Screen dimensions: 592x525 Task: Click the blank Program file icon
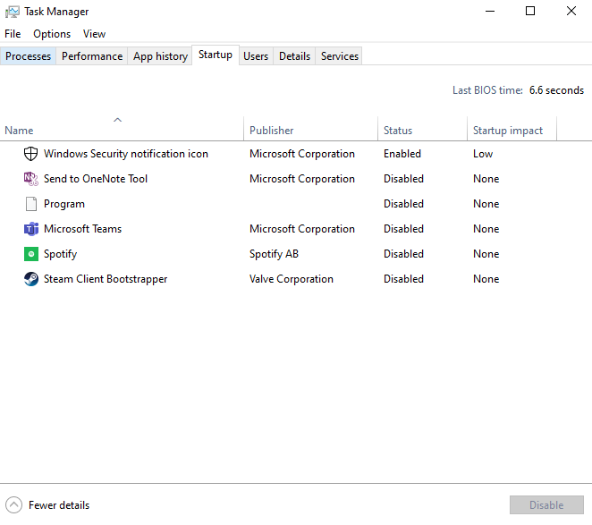(30, 204)
